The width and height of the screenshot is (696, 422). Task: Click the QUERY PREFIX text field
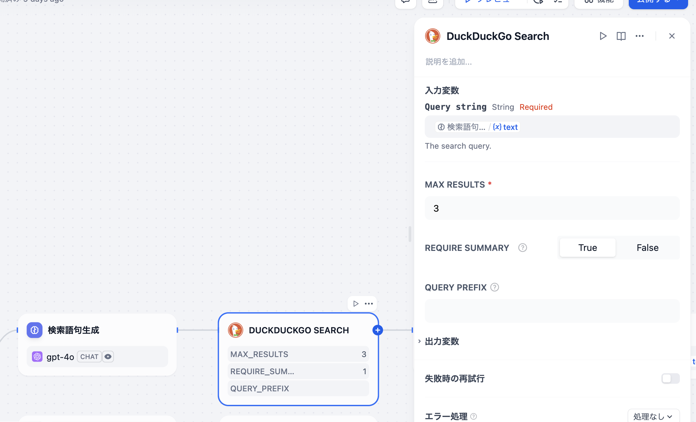pyautogui.click(x=552, y=311)
